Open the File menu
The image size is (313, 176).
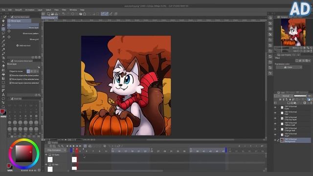click(3, 10)
